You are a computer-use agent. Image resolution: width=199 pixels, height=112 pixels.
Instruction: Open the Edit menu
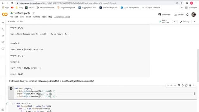point(16,17)
